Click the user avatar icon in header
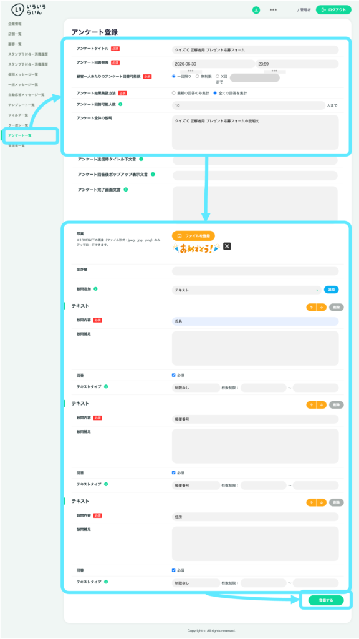 coord(256,10)
